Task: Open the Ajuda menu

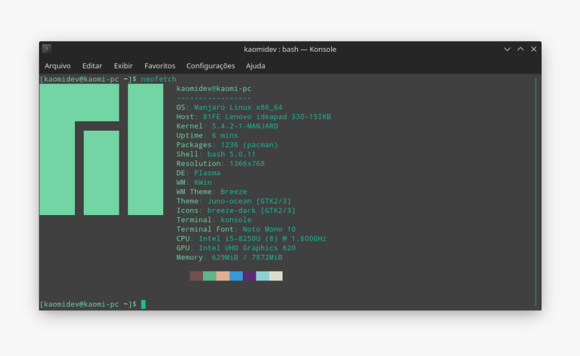Action: click(256, 66)
